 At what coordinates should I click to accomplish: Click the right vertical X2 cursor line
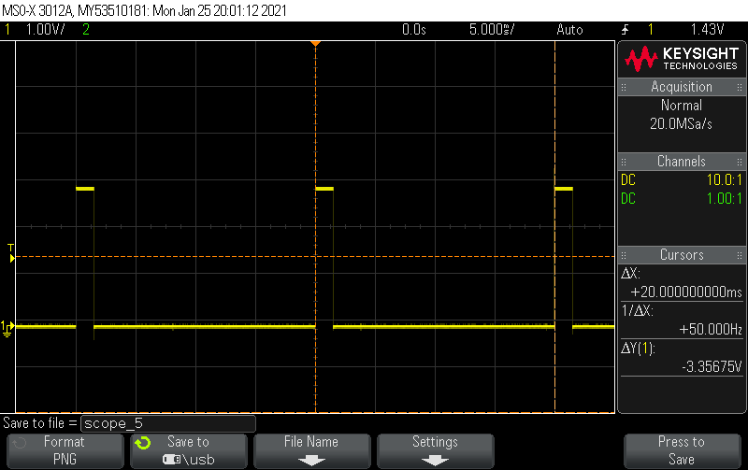(x=554, y=227)
